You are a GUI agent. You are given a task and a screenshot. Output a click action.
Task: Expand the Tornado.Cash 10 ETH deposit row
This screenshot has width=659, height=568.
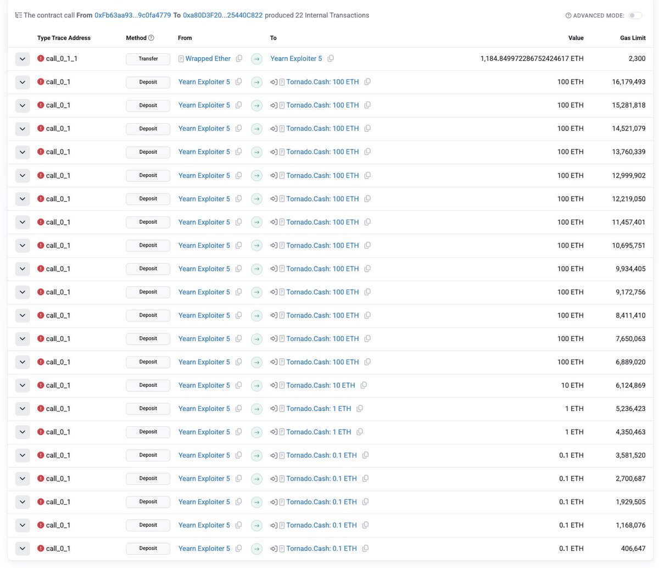coord(23,386)
